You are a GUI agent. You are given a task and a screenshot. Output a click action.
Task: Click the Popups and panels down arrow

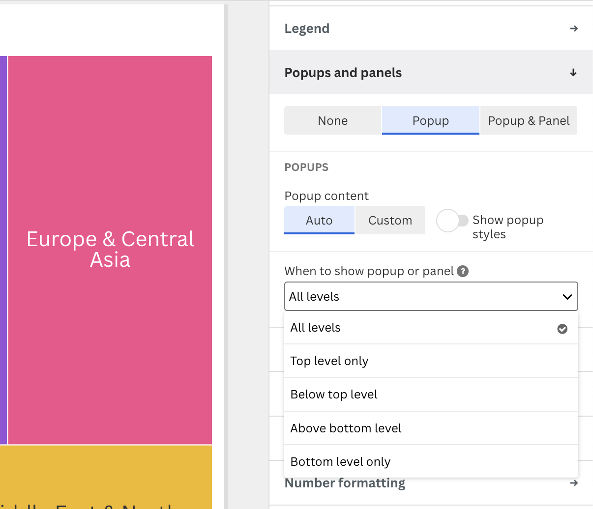pos(573,73)
